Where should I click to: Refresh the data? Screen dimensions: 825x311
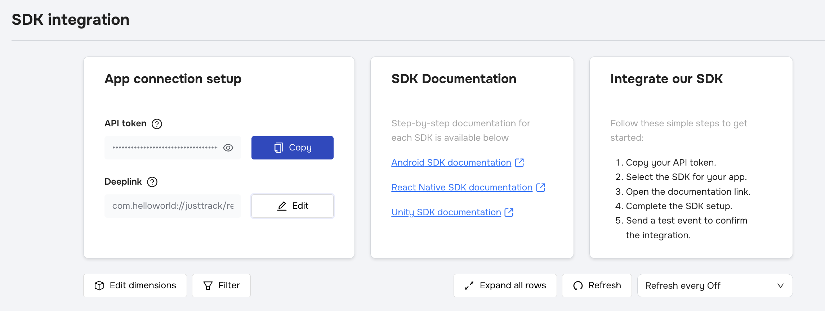(597, 285)
